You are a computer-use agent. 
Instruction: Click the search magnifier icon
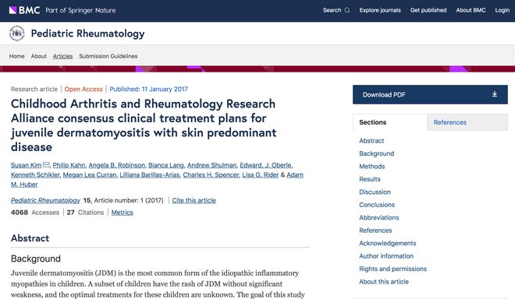tap(347, 10)
